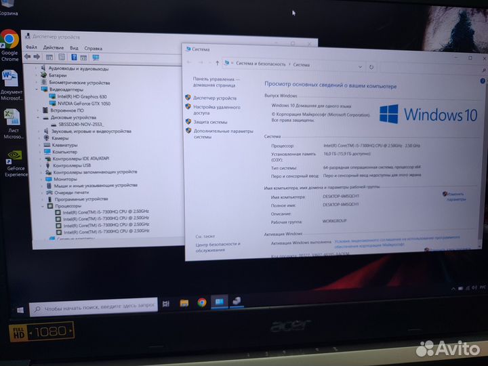Viewport: 488px width, 366px height.
Task: Open the Справка menu in Device Manager
Action: (94, 48)
